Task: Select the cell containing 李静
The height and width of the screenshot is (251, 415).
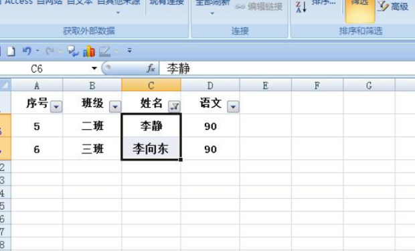Action: (151, 126)
